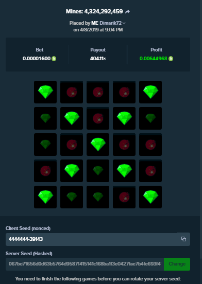202x284 pixels.
Task: Click the Payout value 404.11×
Action: [x=98, y=59]
